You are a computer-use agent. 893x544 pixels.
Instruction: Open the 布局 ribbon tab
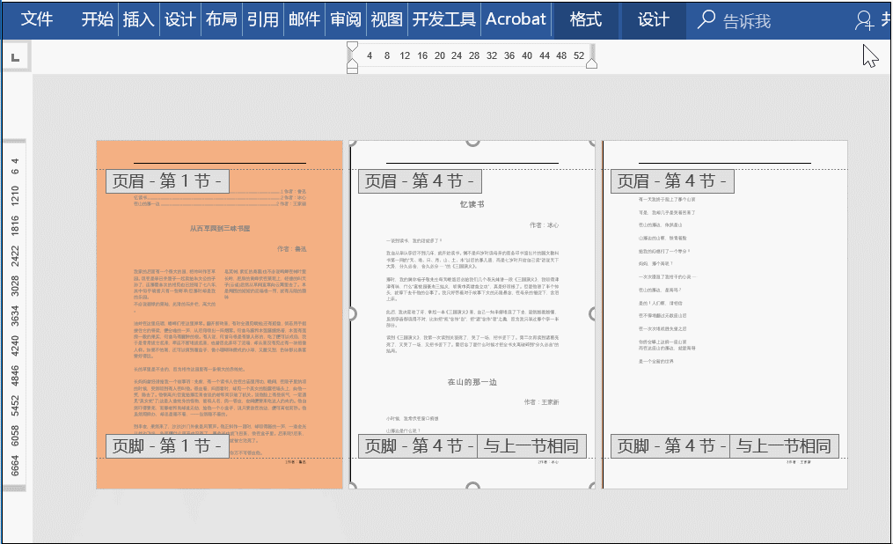pyautogui.click(x=221, y=19)
